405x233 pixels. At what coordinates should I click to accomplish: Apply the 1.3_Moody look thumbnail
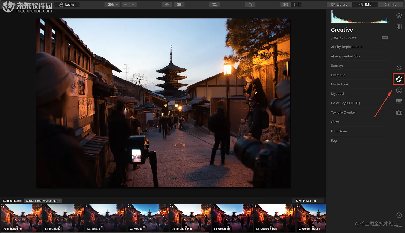click(148, 218)
